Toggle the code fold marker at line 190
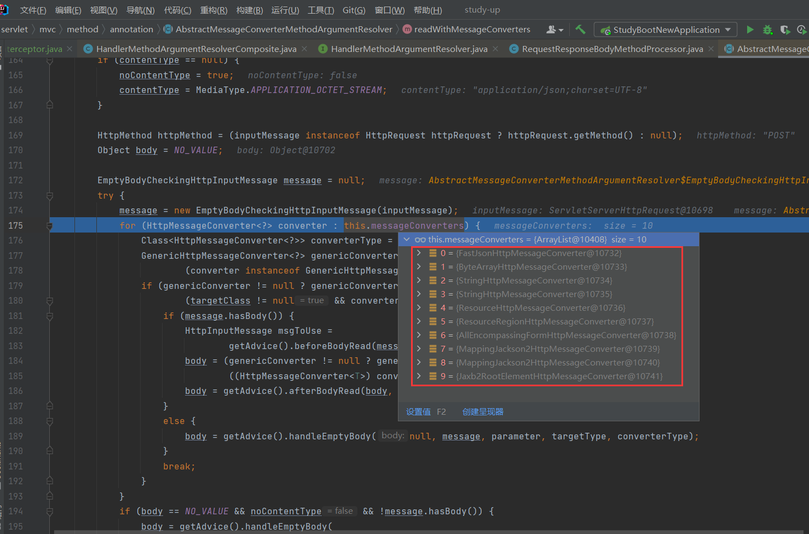The width and height of the screenshot is (809, 534). coord(50,451)
